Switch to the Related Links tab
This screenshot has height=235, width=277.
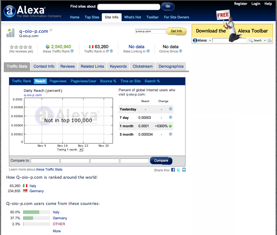(x=92, y=66)
